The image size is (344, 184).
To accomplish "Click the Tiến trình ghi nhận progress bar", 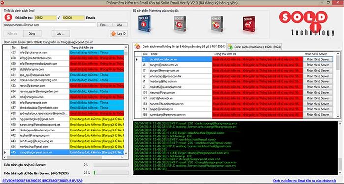I will (x=111, y=165).
